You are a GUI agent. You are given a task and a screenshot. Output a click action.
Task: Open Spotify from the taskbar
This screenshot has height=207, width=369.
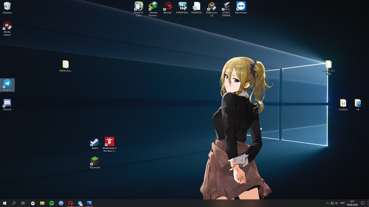click(52, 203)
